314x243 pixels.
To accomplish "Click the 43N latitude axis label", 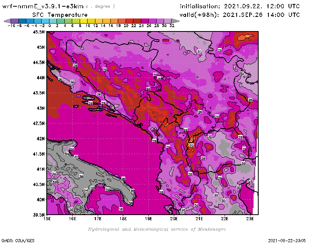I will [40, 108].
